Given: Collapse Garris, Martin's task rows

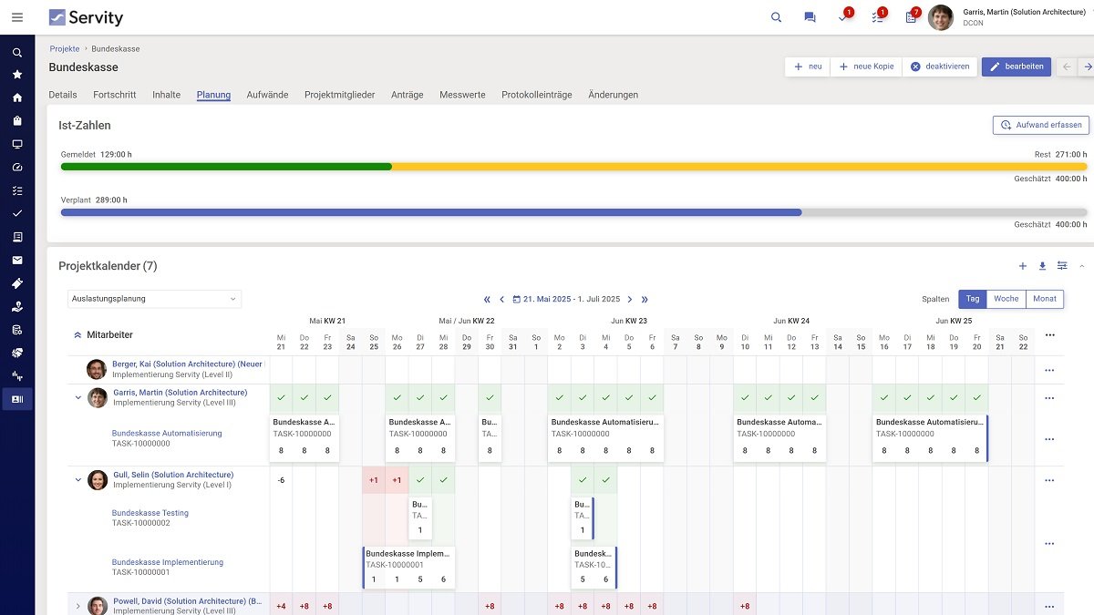Looking at the screenshot, I should 78,397.
